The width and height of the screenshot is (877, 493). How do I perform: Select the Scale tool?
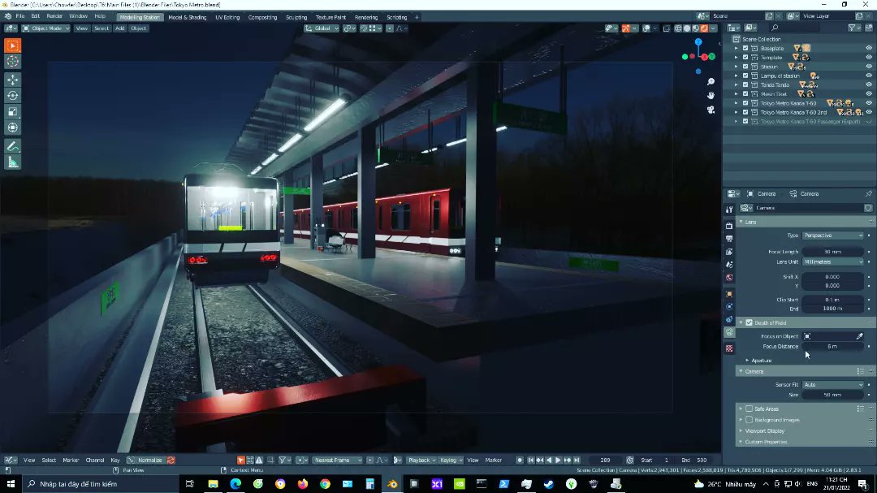(x=12, y=112)
